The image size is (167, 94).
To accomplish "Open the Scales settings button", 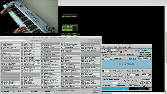I will click(148, 55).
